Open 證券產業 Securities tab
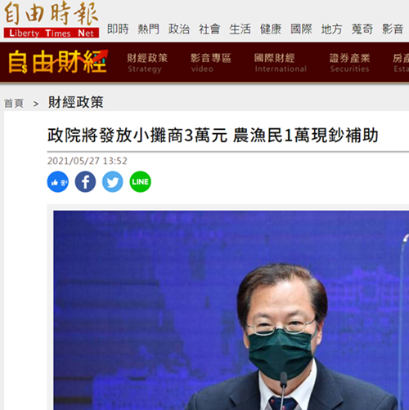The width and height of the screenshot is (409, 410). click(350, 63)
